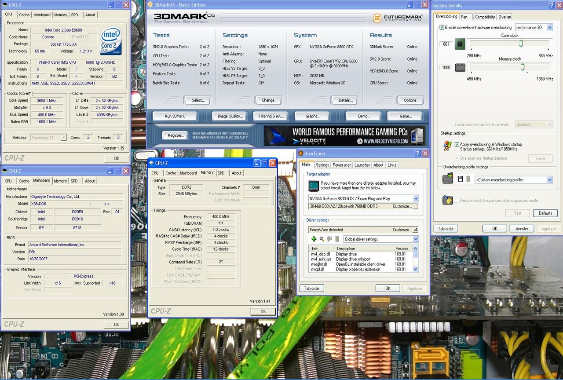Click the RivaTuner title bar gear icon
Image resolution: width=563 pixels, height=380 pixels.
pyautogui.click(x=301, y=153)
